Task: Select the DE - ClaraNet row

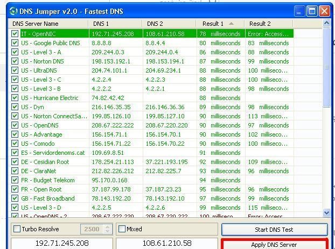Action: point(151,171)
